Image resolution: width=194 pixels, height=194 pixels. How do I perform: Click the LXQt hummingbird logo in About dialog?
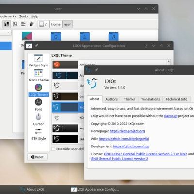pyautogui.click(x=93, y=83)
